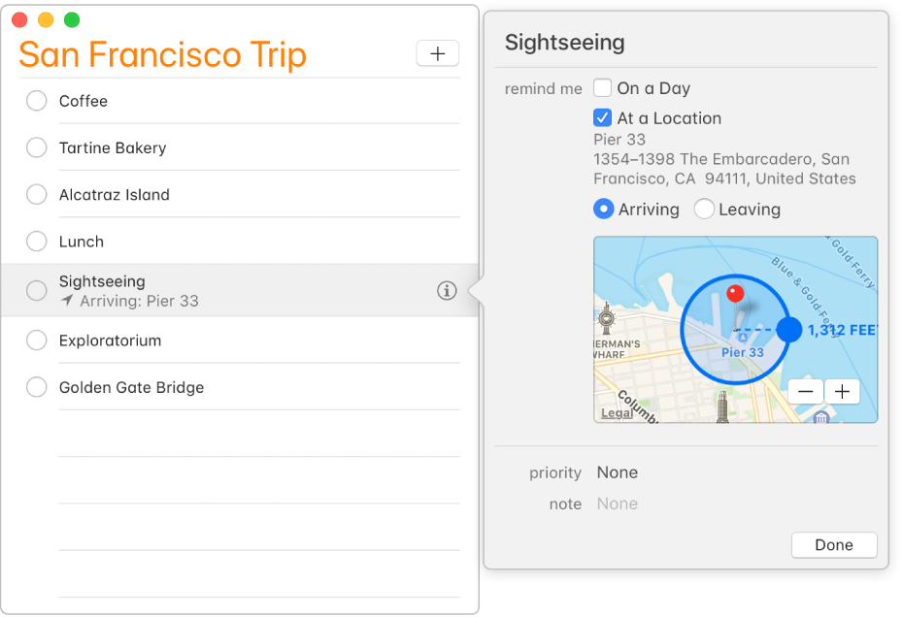Select the Arriving radio button

point(604,210)
